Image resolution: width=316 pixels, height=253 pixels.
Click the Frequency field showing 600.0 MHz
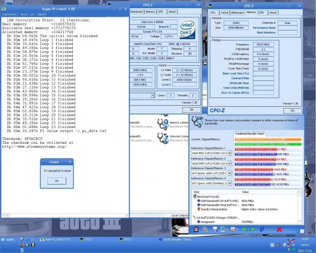263,44
